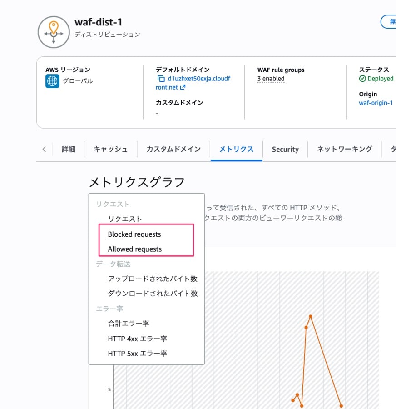Image resolution: width=396 pixels, height=409 pixels.
Task: Click the Deployed status text
Action: coord(381,79)
